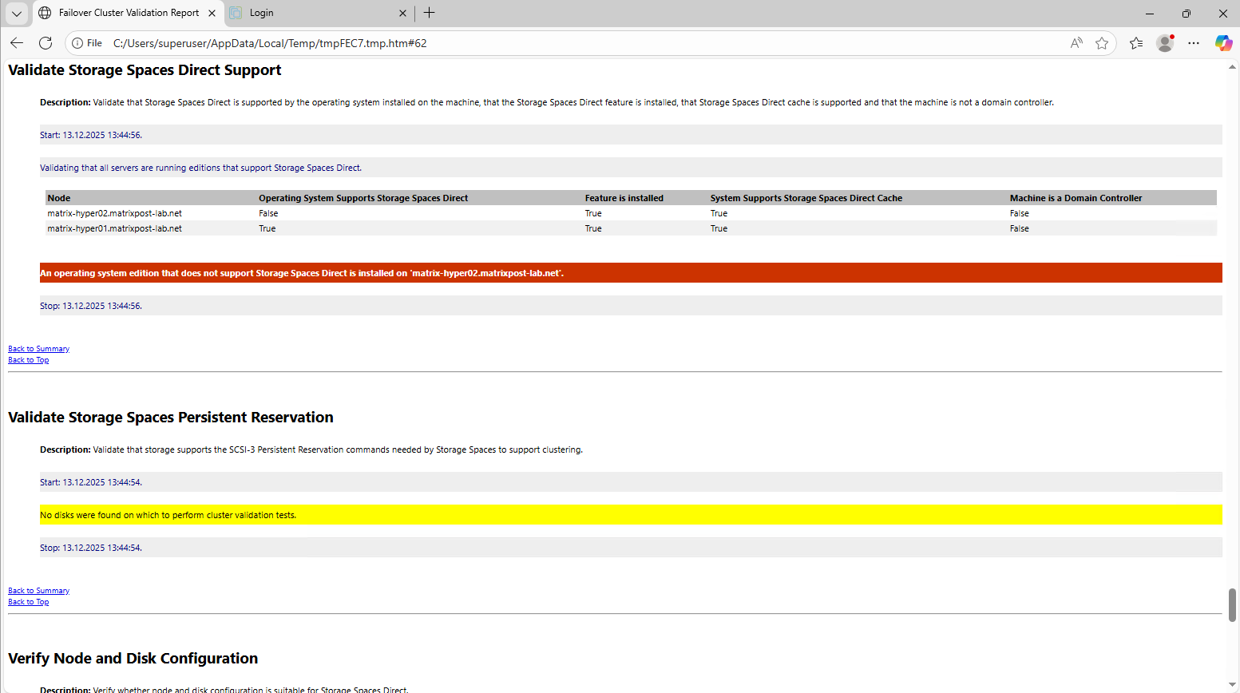Viewport: 1240px width, 693px height.
Task: Add this page to favorites
Action: 1102,43
